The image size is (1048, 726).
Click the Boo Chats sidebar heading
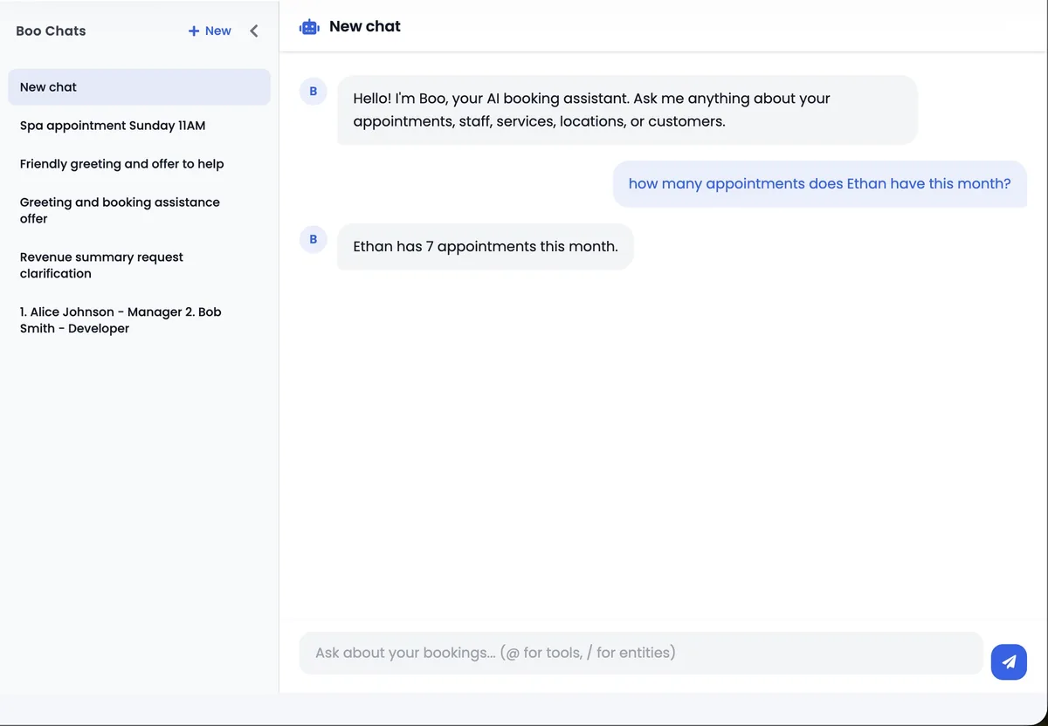[x=51, y=31]
